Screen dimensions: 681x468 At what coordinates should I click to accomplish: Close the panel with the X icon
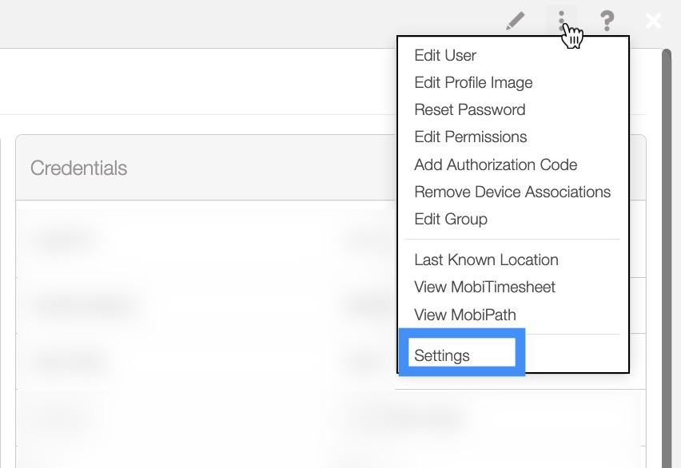click(654, 21)
